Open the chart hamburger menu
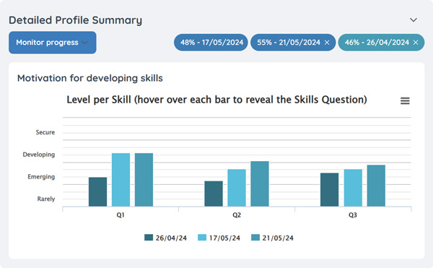The height and width of the screenshot is (268, 433). pos(405,100)
